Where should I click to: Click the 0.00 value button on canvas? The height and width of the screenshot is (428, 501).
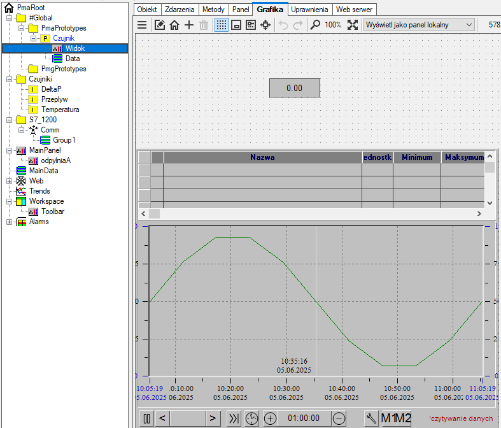(x=295, y=88)
